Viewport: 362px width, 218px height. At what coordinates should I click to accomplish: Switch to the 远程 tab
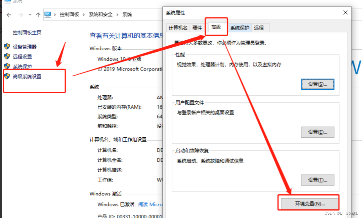(x=259, y=28)
